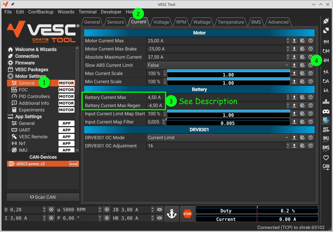
Task: Open the ConfBackup menu
Action: click(x=41, y=12)
